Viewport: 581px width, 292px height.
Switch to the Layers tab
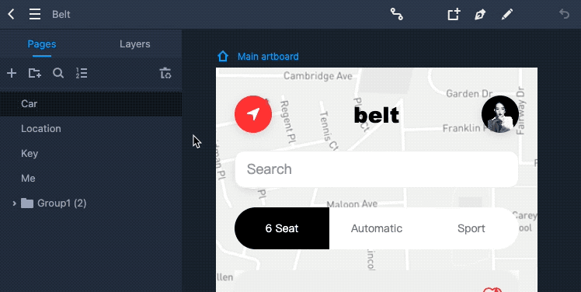point(135,44)
